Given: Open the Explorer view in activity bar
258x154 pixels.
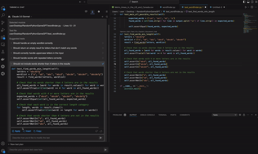Looking at the screenshot, I should tap(3, 8).
